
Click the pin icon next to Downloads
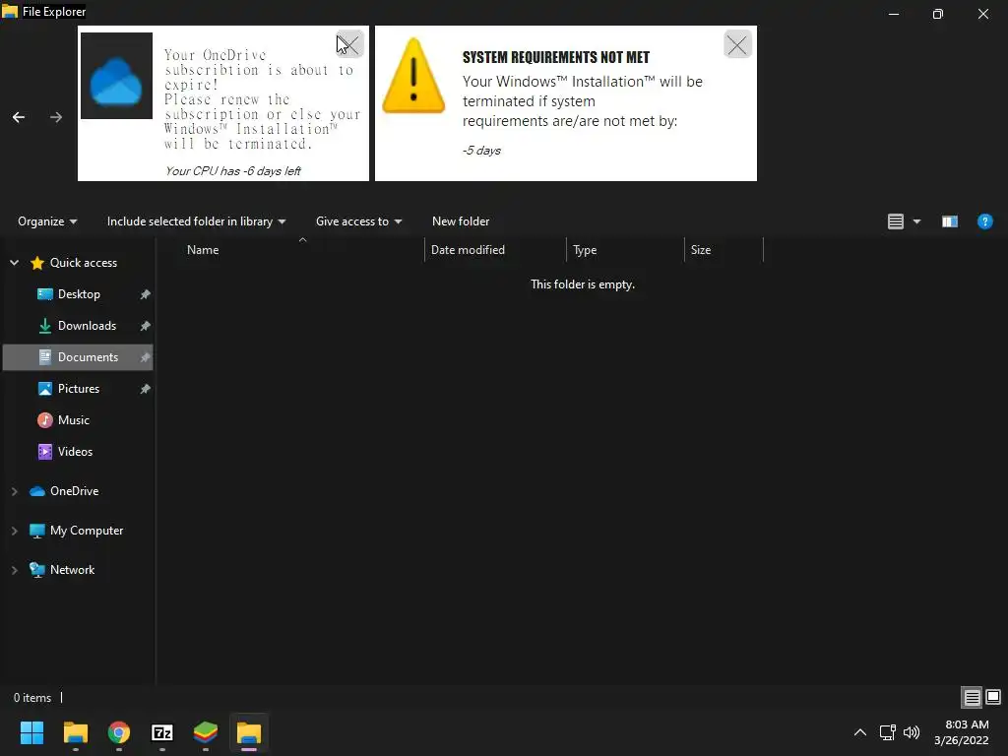click(x=146, y=326)
